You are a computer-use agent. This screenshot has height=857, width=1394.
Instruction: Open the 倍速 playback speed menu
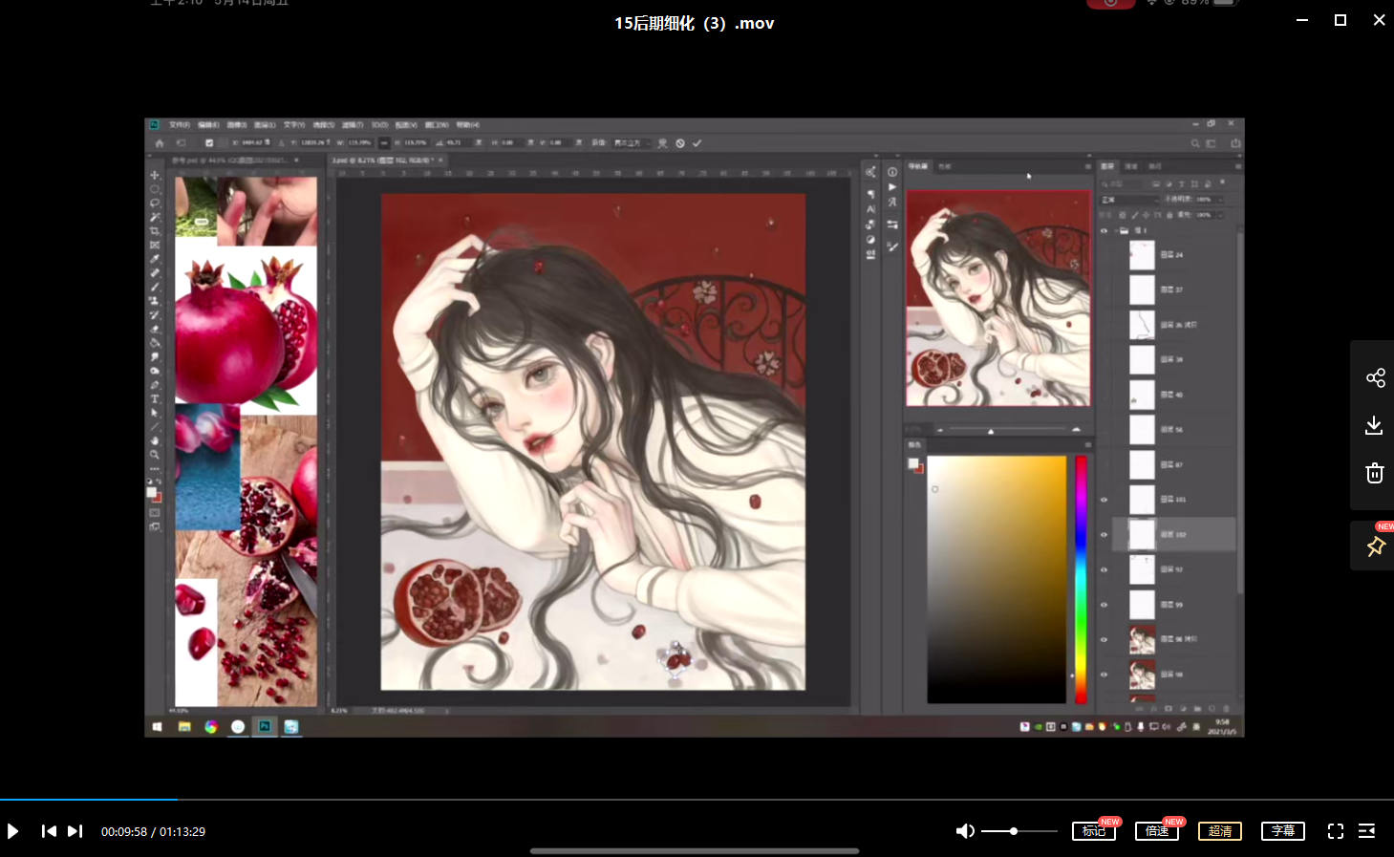pos(1157,831)
